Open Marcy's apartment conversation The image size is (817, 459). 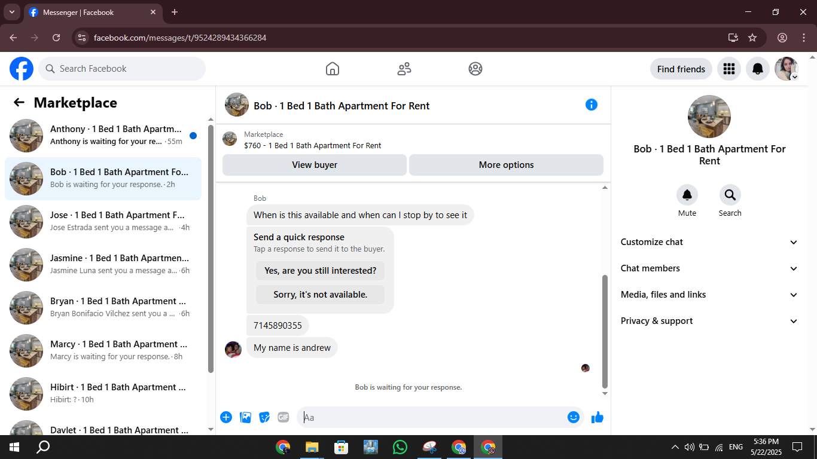103,351
